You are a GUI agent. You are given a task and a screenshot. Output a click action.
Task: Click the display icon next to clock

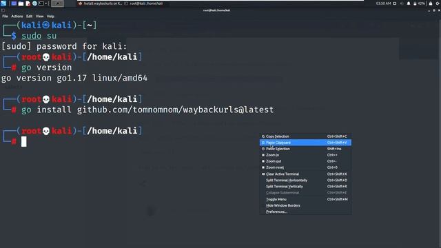pyautogui.click(x=395, y=3)
